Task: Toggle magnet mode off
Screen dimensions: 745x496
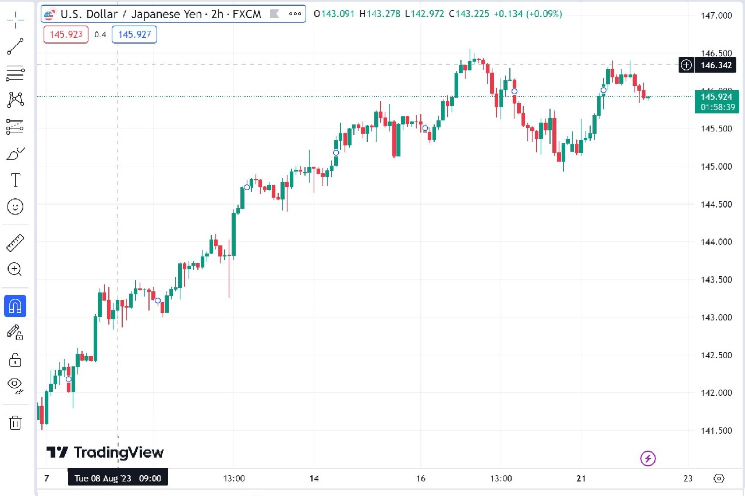Action: coord(15,306)
